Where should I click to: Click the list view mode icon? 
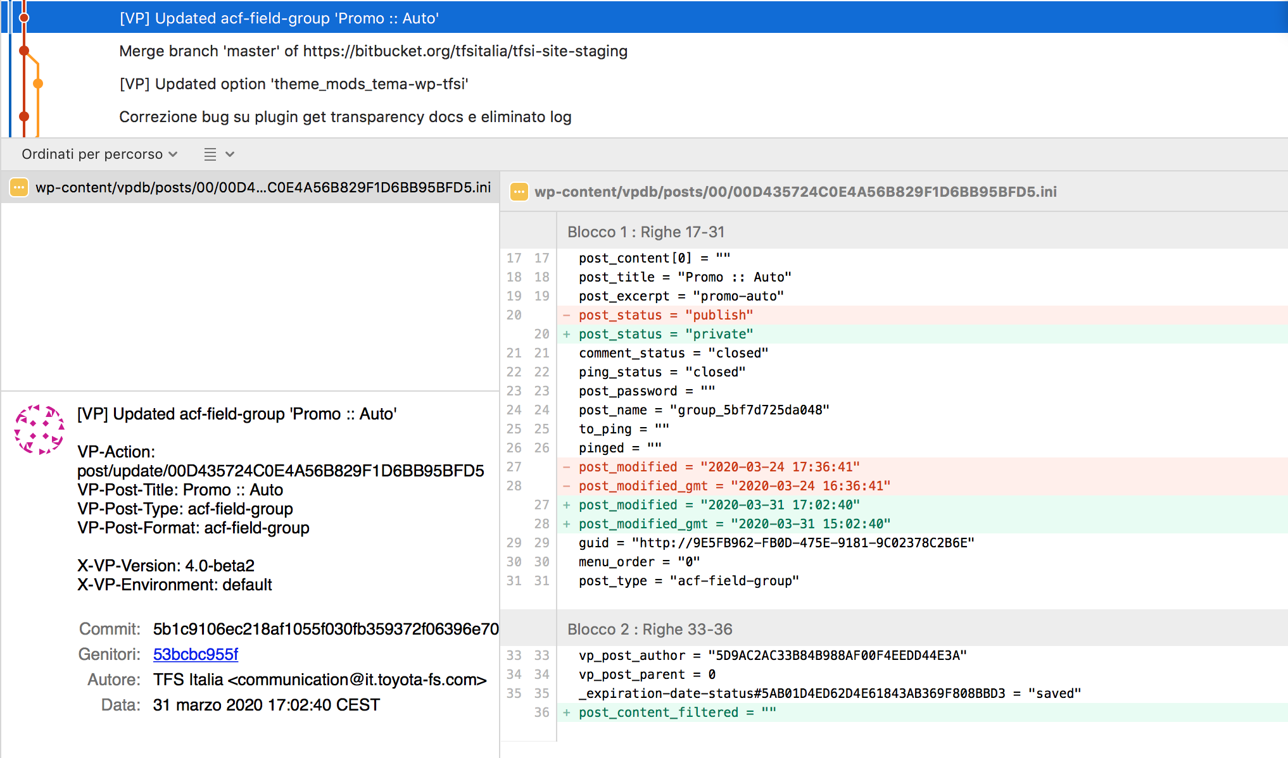210,154
